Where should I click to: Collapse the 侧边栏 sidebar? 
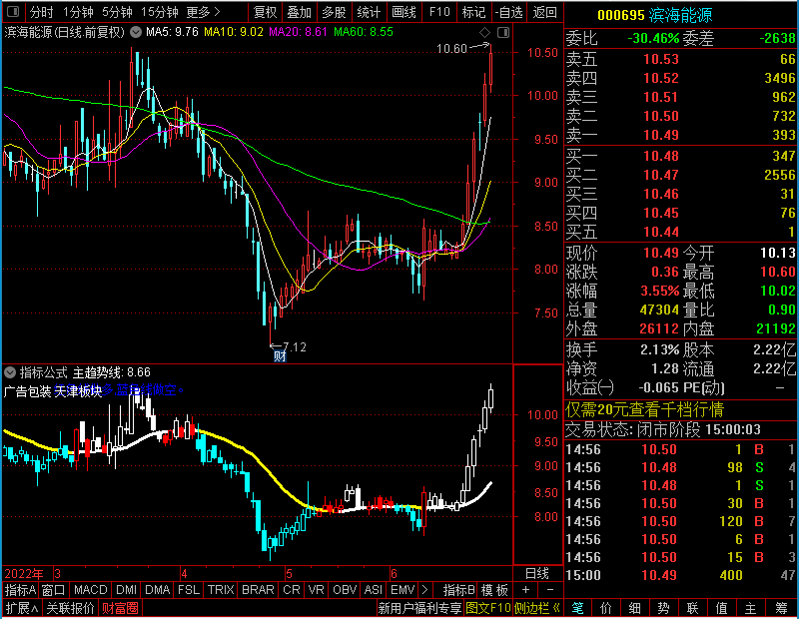point(537,608)
